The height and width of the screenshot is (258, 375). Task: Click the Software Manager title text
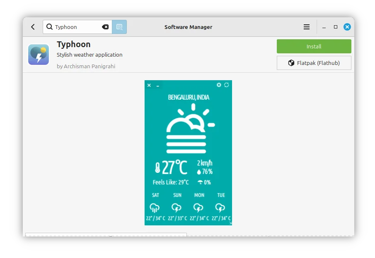click(188, 27)
